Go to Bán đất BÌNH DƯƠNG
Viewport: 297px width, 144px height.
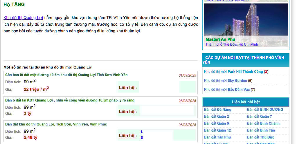pos(265,110)
